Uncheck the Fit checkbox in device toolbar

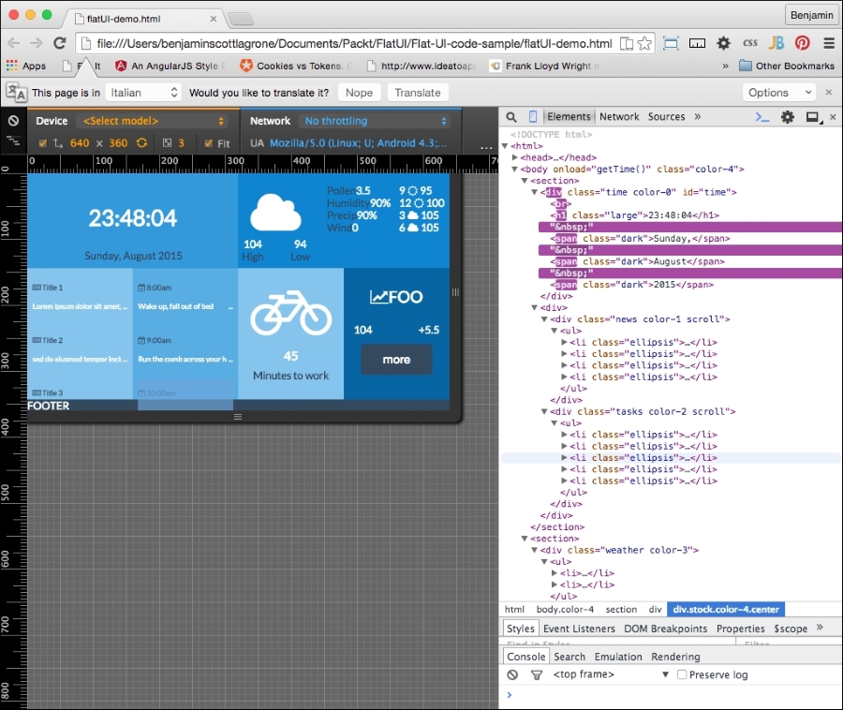click(x=209, y=143)
